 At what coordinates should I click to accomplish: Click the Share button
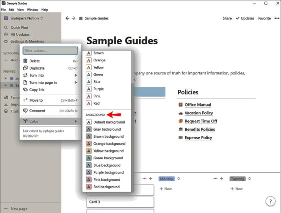[x=227, y=18]
